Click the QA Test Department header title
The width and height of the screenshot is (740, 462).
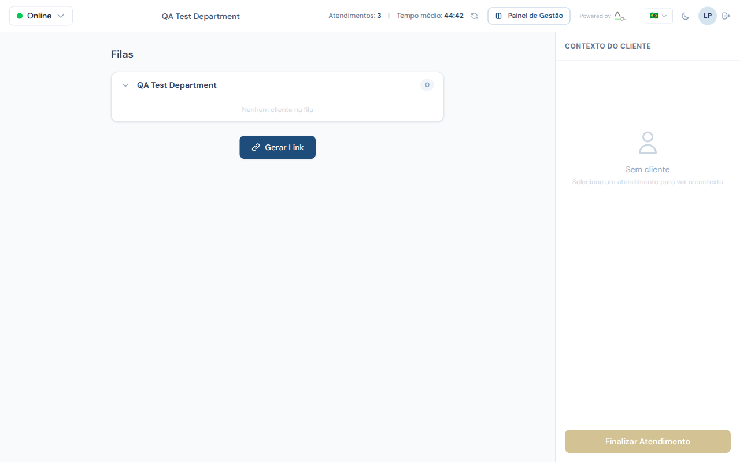[x=201, y=16]
